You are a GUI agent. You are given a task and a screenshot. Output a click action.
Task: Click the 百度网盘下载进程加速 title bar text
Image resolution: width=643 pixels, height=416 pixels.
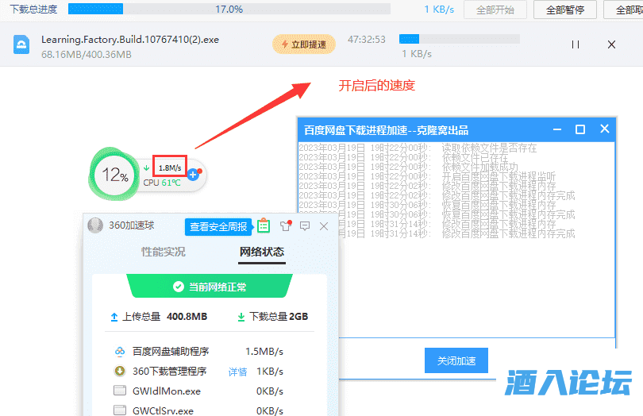coord(386,130)
